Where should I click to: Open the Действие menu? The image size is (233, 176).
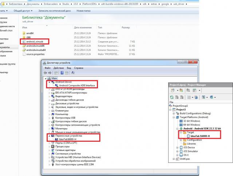pos(59,68)
